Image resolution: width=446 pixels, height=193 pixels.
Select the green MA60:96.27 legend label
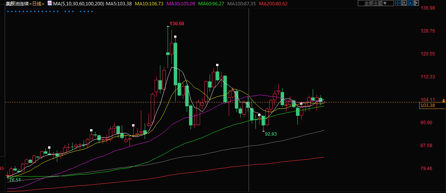(211, 3)
